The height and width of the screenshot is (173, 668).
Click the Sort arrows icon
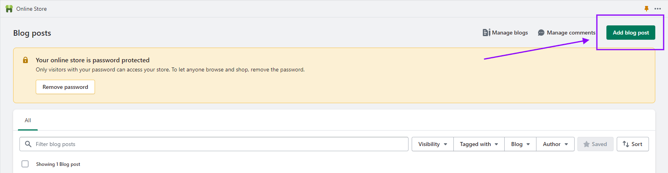coord(626,144)
